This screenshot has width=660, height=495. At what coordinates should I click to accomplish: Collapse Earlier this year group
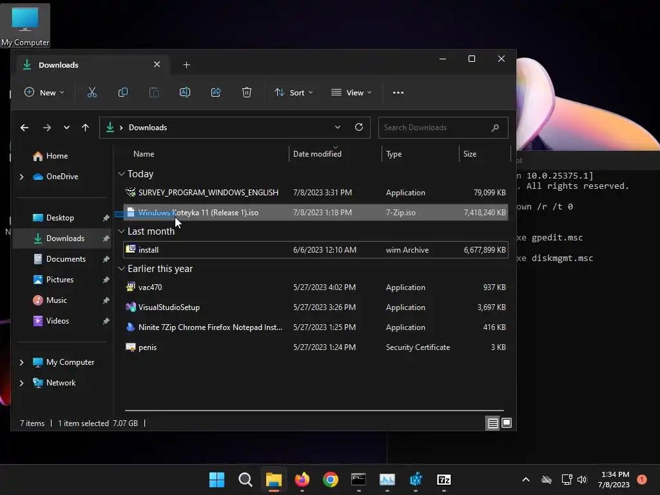(x=121, y=269)
